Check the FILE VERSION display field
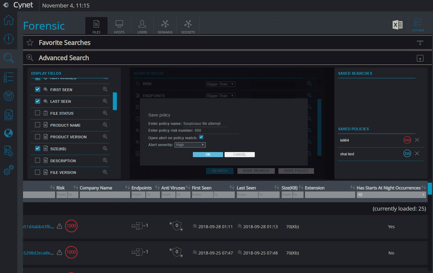This screenshot has height=273, width=433. [x=37, y=172]
